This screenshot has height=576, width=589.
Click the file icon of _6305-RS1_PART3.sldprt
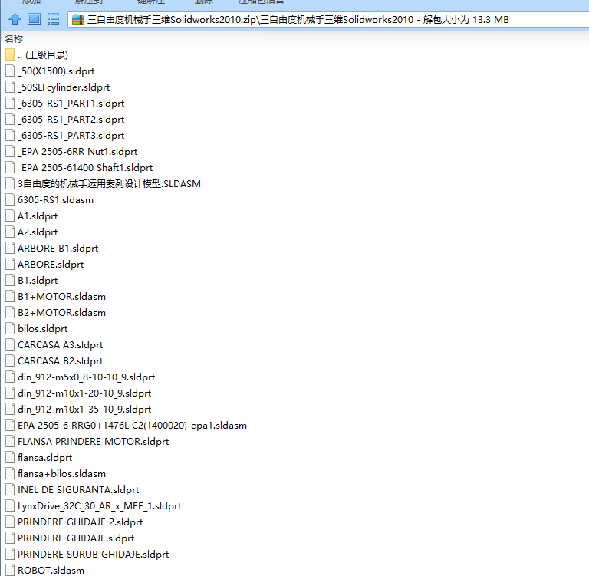[x=10, y=135]
